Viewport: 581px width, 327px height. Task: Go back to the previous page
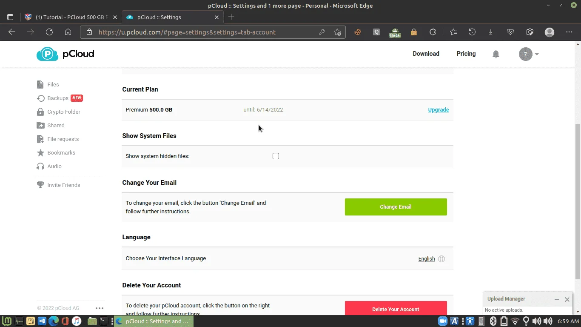[x=12, y=32]
